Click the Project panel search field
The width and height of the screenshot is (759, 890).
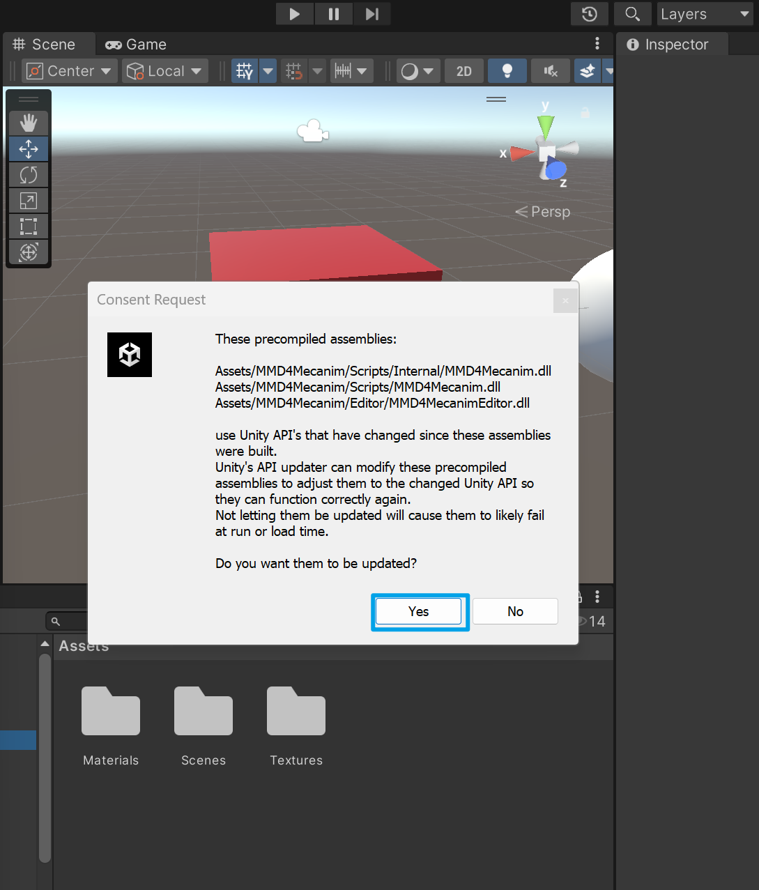tap(67, 621)
